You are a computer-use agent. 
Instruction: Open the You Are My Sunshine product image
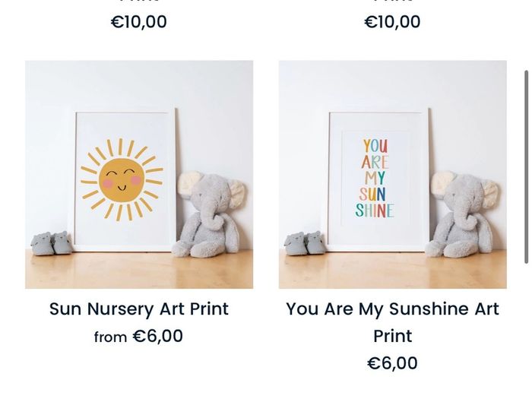[x=393, y=174]
